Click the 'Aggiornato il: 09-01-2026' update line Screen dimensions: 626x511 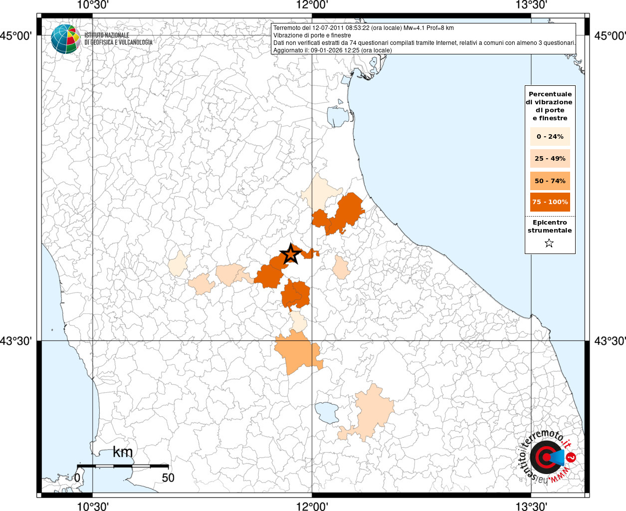pyautogui.click(x=332, y=50)
